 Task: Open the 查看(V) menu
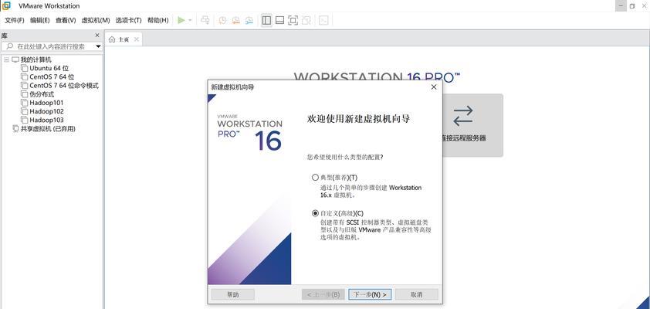pyautogui.click(x=66, y=20)
